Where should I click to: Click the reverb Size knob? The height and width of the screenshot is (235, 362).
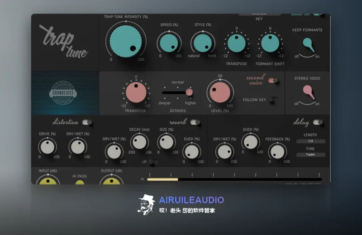click(167, 142)
